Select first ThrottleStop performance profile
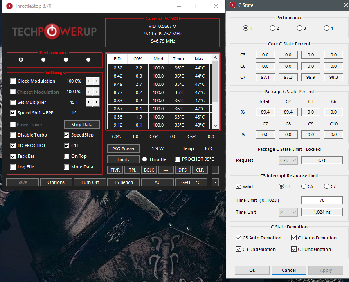The width and height of the screenshot is (349, 282). [21, 60]
